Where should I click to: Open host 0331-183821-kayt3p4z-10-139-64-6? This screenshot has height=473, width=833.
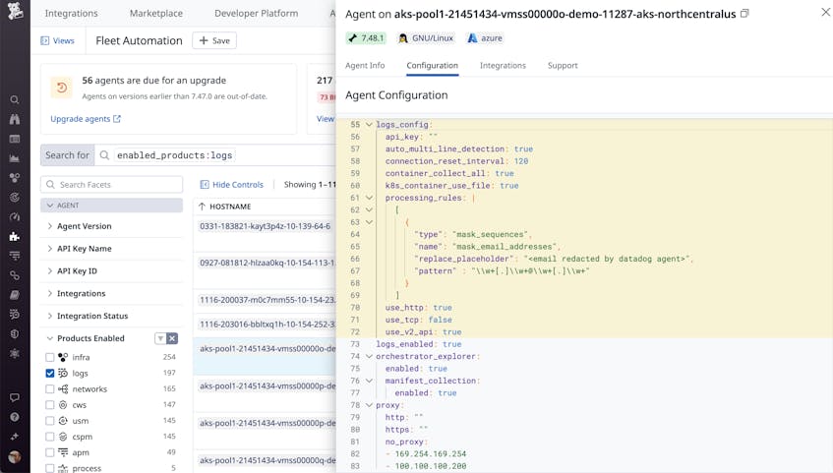point(266,226)
